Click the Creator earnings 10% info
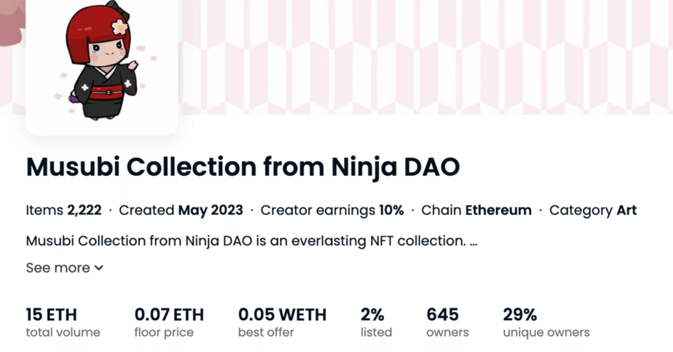 332,211
